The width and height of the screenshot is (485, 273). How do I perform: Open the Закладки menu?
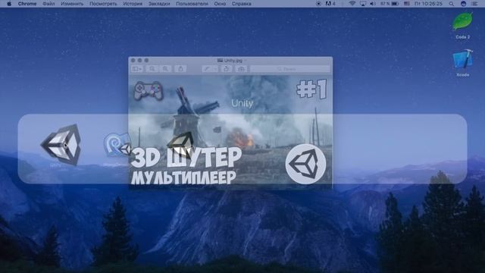coord(159,4)
